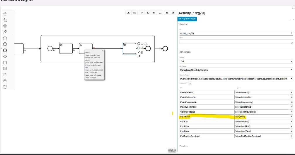Delete selected activity with trash icon

[x=142, y=52]
